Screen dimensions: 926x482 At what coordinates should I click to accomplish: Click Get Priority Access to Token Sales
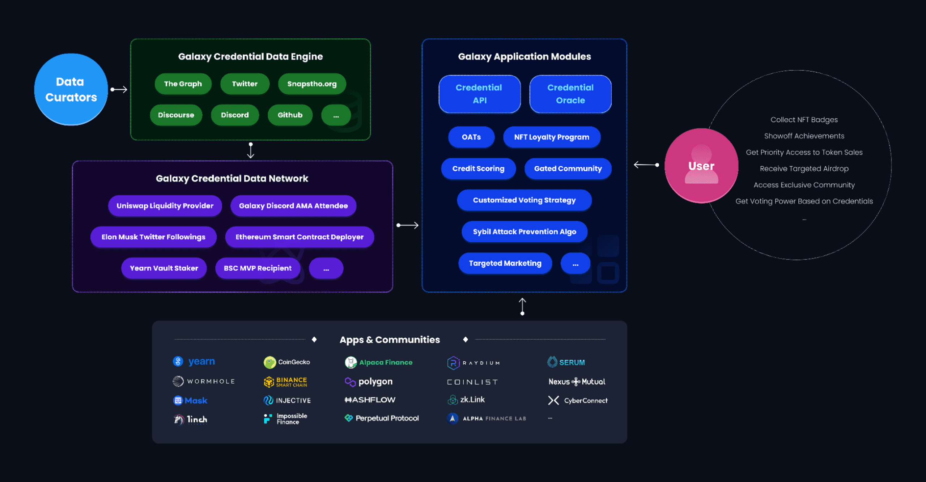point(804,152)
